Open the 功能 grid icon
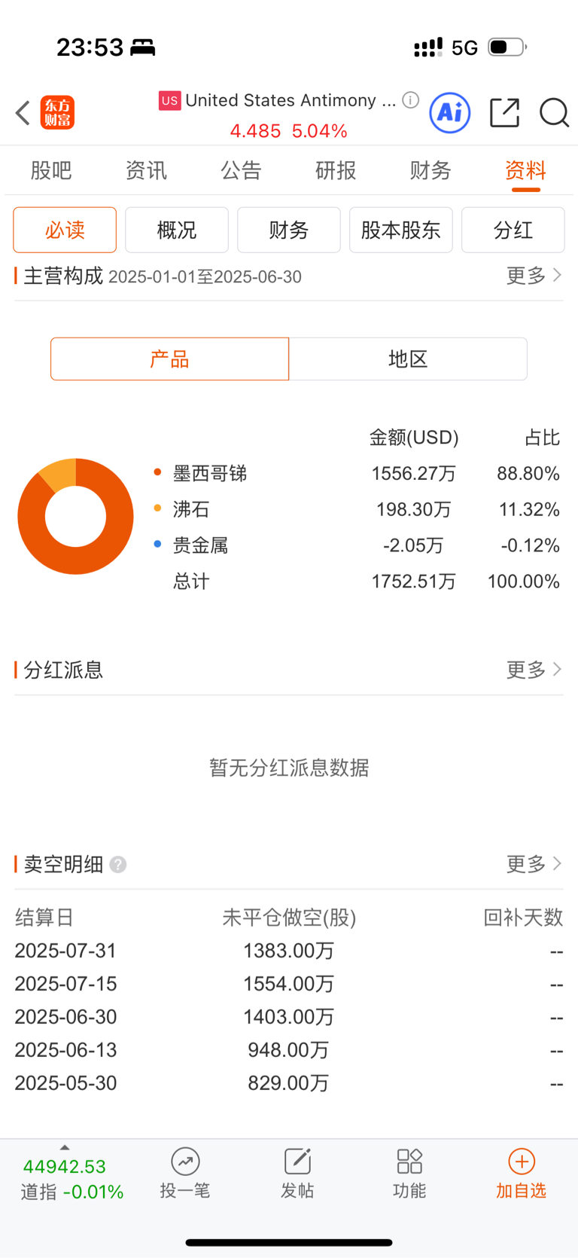This screenshot has width=578, height=1258. [x=409, y=1162]
